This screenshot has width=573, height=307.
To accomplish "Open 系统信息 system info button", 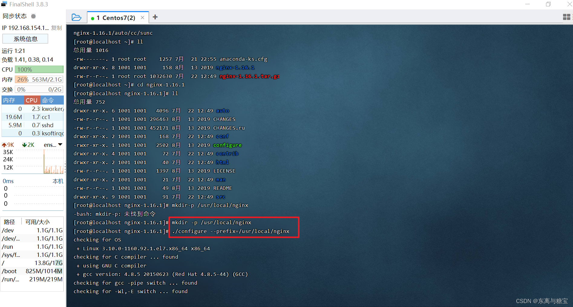I will [25, 39].
